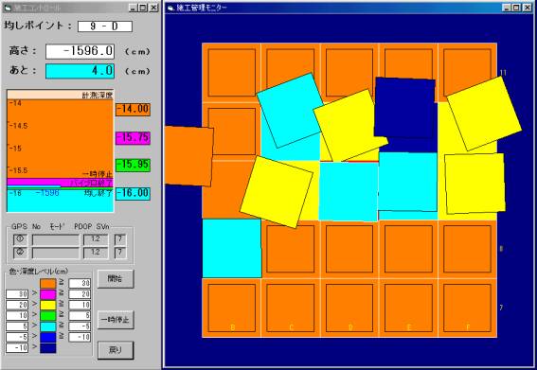Select the green -15.95 depth value box
This screenshot has height=370, width=537.
[133, 165]
